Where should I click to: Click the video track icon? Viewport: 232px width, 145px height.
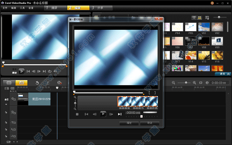coord(14,99)
